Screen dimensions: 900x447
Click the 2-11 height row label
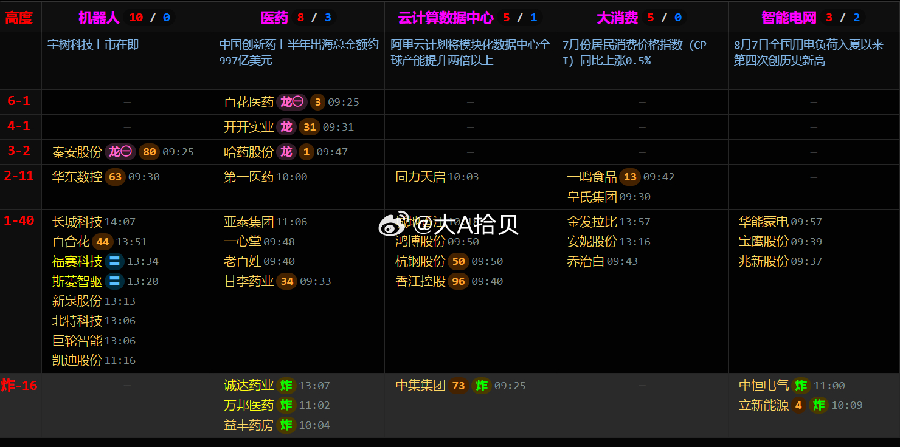point(18,176)
